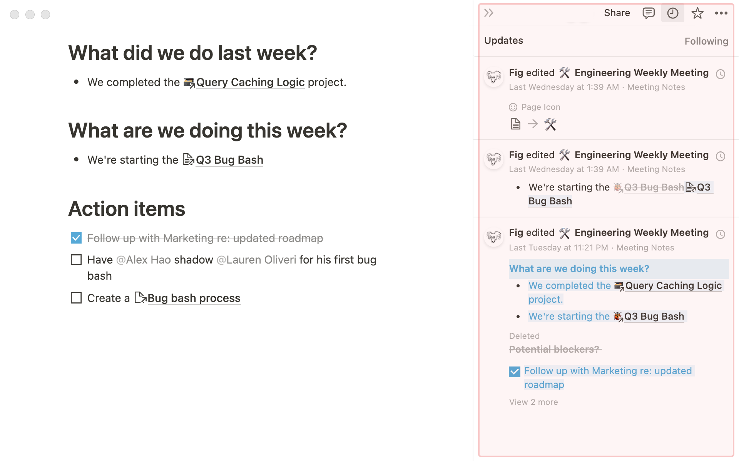Viewport: 739px width, 461px height.
Task: Check the Have Alex Hao shadow checkbox
Action: coord(77,260)
